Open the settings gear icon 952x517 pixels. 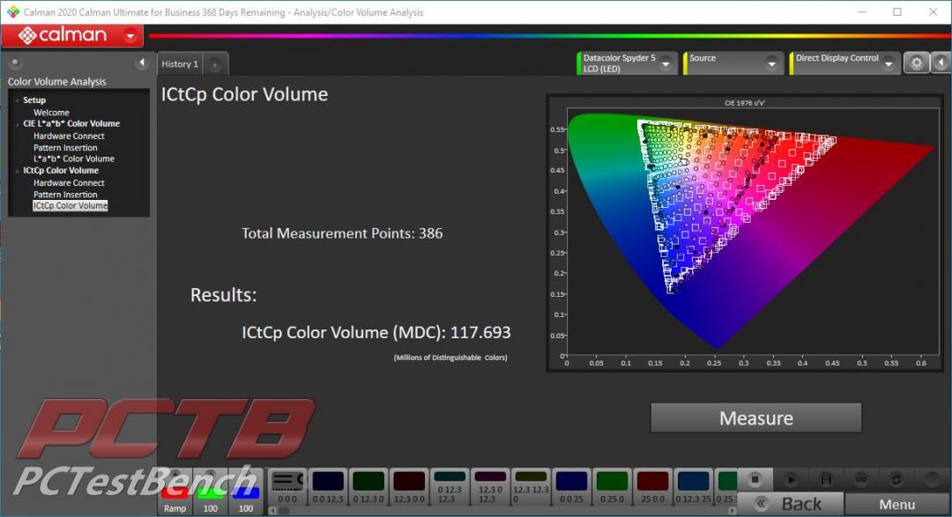(916, 63)
